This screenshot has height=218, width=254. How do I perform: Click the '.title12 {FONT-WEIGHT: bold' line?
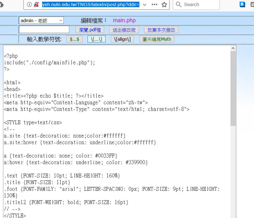tap(66, 202)
